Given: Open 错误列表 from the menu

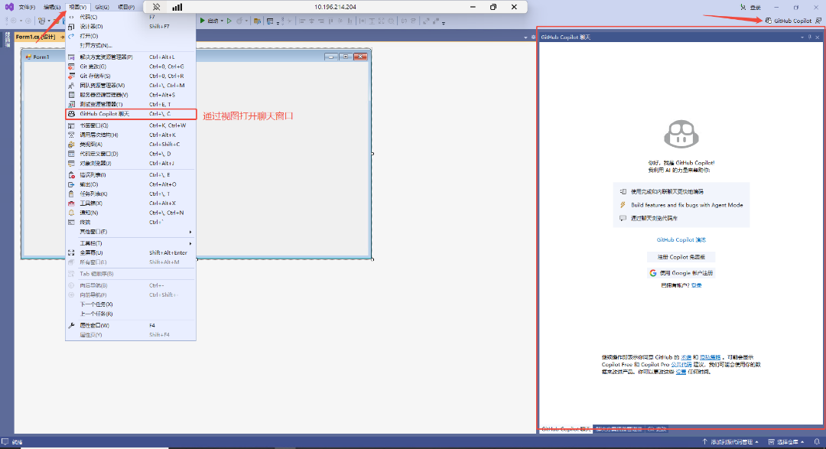Looking at the screenshot, I should 93,175.
